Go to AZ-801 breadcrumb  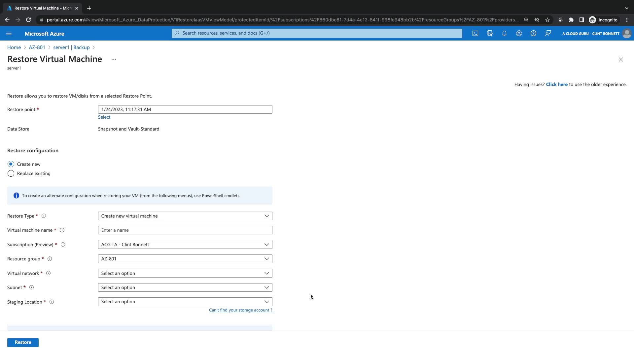[37, 47]
